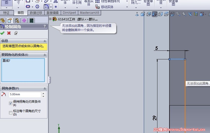Open the exit sketch dropdown arrow
Viewport: 210px width, 133px height.
6,8
